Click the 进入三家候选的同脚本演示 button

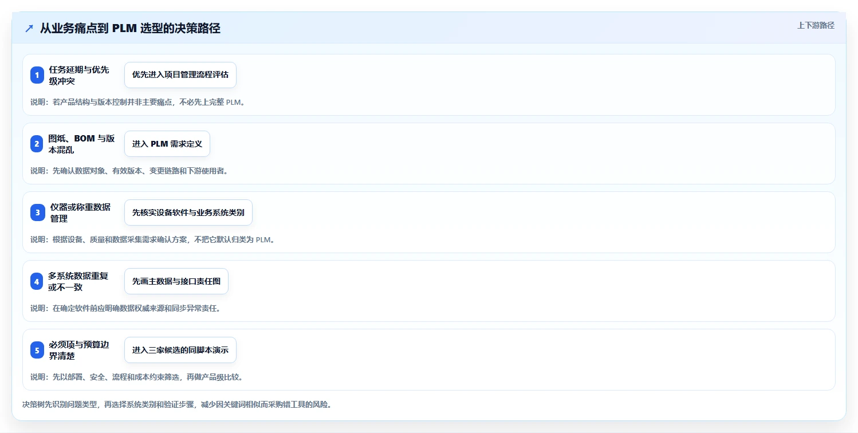click(180, 350)
